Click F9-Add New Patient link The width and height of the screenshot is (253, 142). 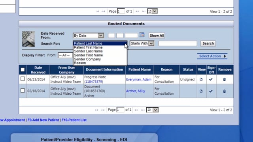click(x=43, y=120)
